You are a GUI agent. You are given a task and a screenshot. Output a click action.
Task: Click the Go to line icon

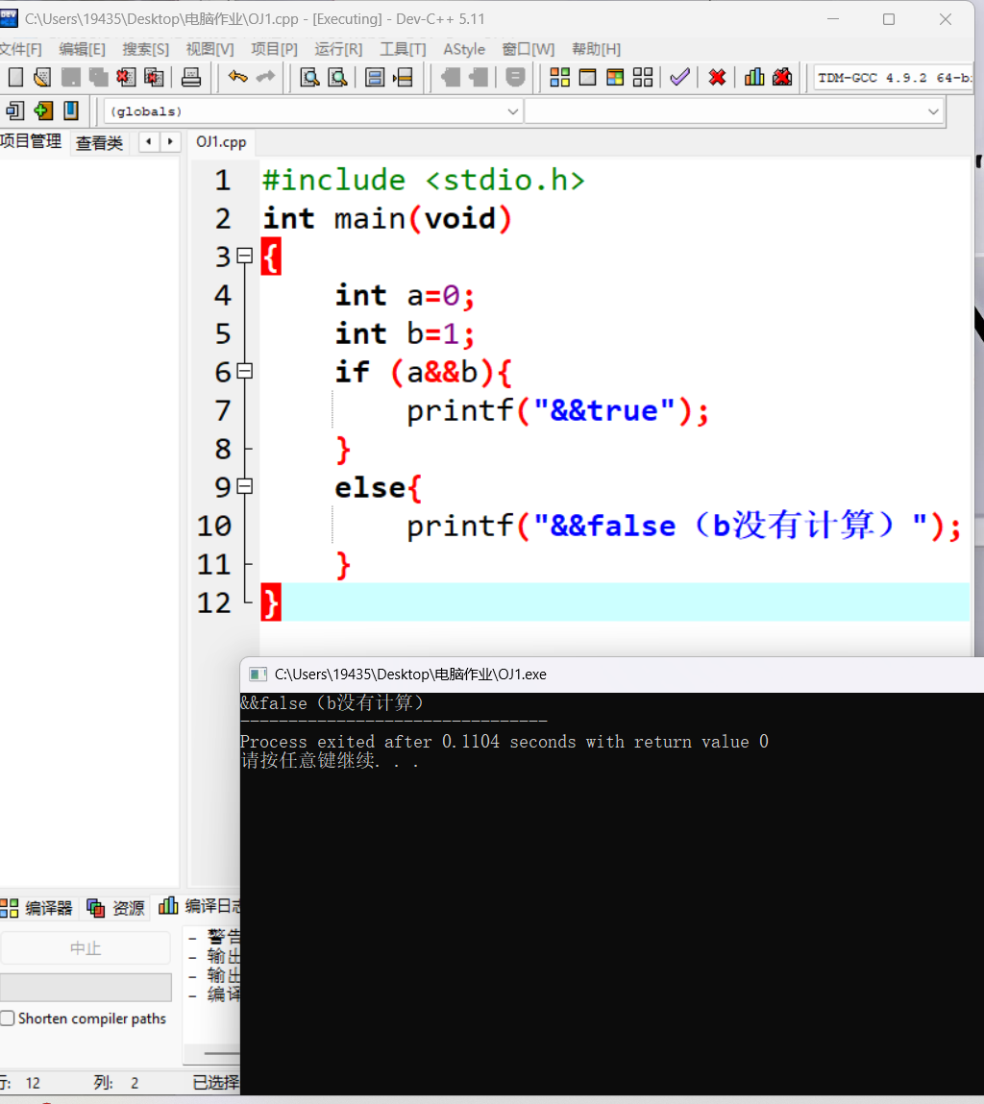tap(403, 77)
